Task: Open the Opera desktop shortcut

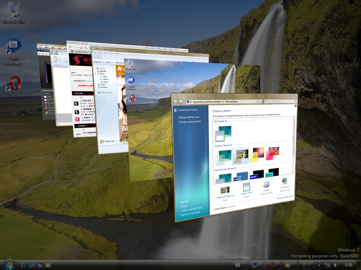Action: tap(14, 87)
